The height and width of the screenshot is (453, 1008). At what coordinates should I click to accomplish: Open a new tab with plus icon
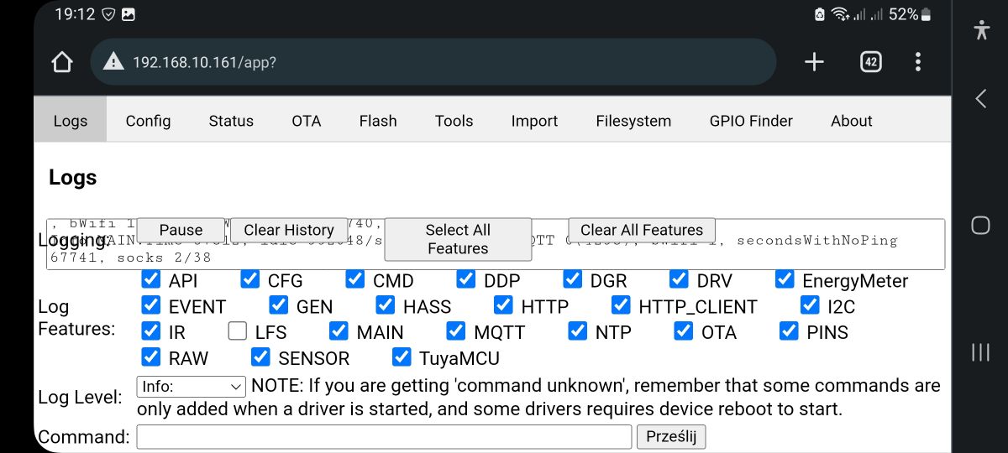pos(814,61)
